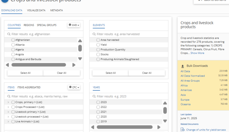Click the countries list scroll right arrow
Screen dimensions: 229x132
pyautogui.click(x=74, y=65)
